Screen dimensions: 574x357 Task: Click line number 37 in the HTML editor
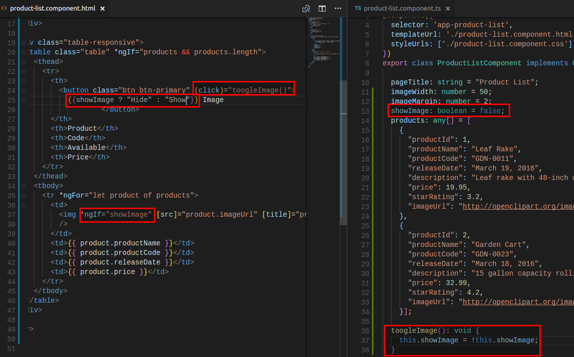[11, 215]
